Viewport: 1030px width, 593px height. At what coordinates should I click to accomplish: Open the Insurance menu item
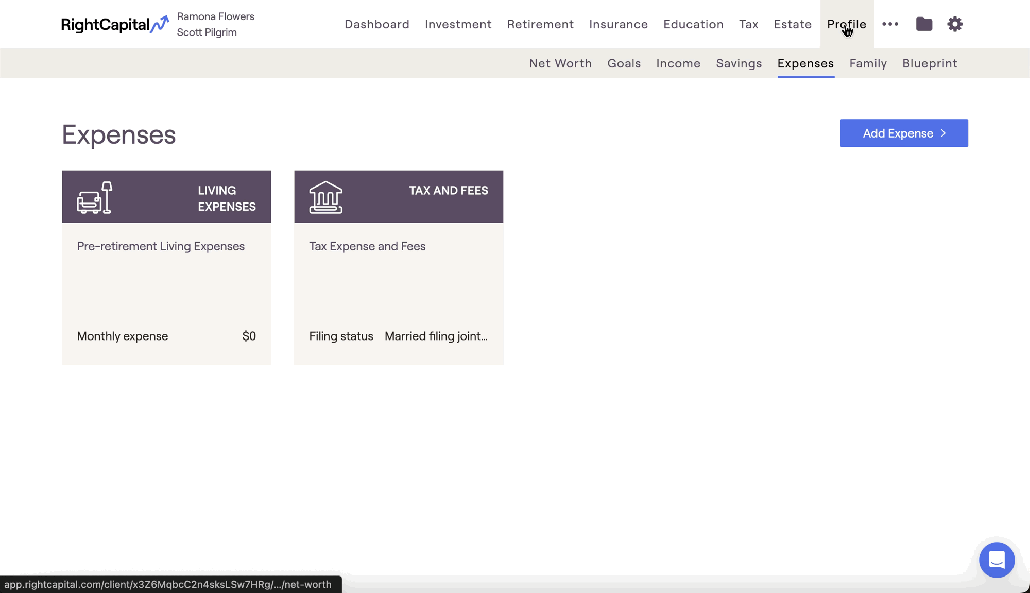click(619, 24)
